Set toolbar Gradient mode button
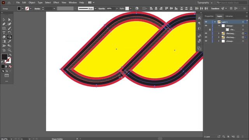 coord(7,66)
